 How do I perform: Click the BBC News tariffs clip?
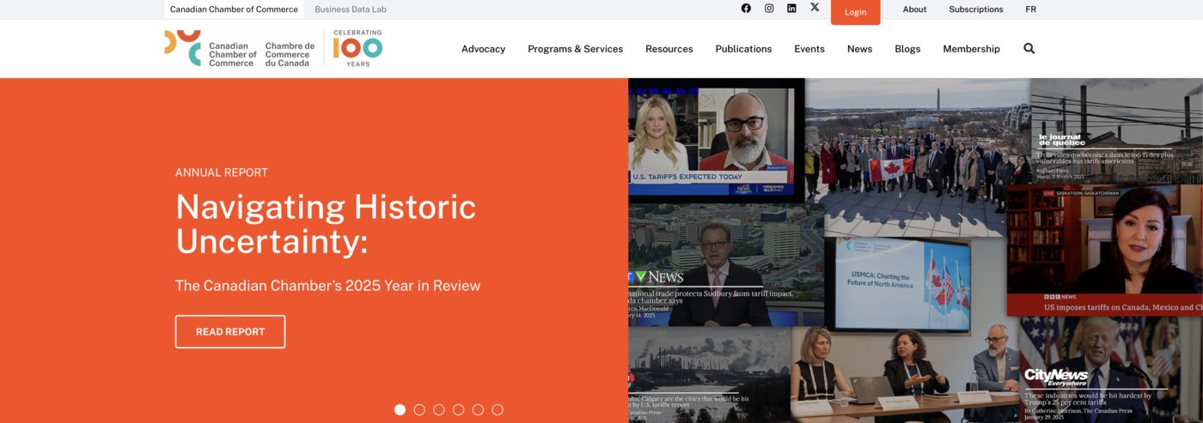[x=1105, y=250]
